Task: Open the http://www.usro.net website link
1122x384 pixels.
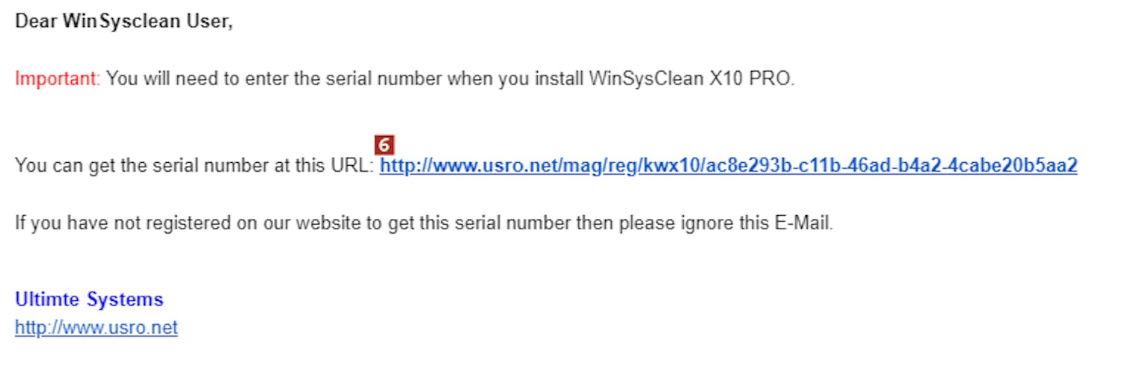Action: [96, 328]
